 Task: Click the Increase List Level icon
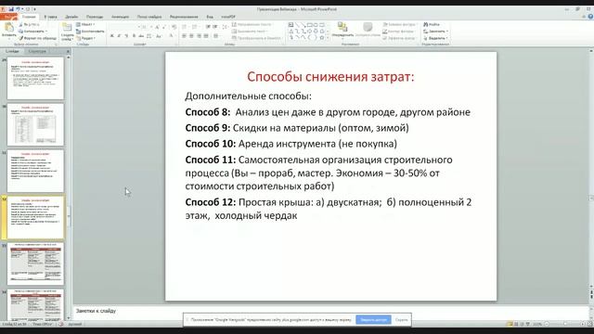point(214,27)
